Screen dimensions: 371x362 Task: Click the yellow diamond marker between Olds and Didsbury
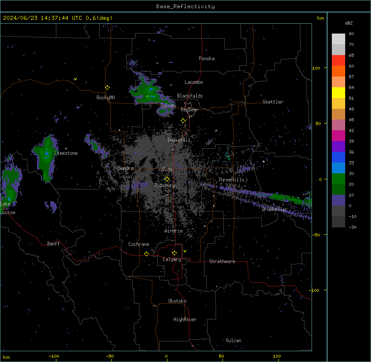pos(167,179)
